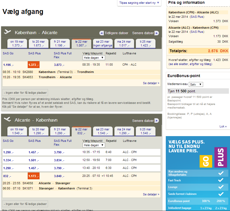Click left arrow icon for Tidligere datoer
Screen dimensions: 230x211
[102, 33]
